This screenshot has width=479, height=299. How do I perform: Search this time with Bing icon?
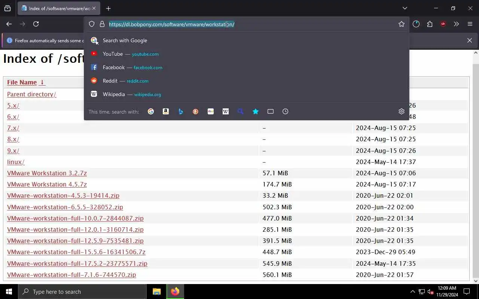coord(181,111)
